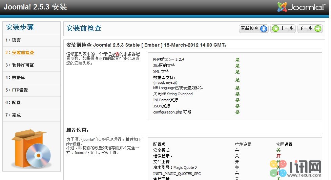The width and height of the screenshot is (331, 180).
Task: Click the green left-arrow icon on 上一步
Action: tap(276, 29)
